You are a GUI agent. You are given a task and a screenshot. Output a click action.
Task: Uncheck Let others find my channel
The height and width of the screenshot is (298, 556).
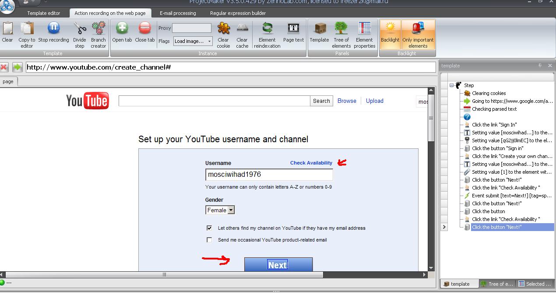[x=209, y=228]
